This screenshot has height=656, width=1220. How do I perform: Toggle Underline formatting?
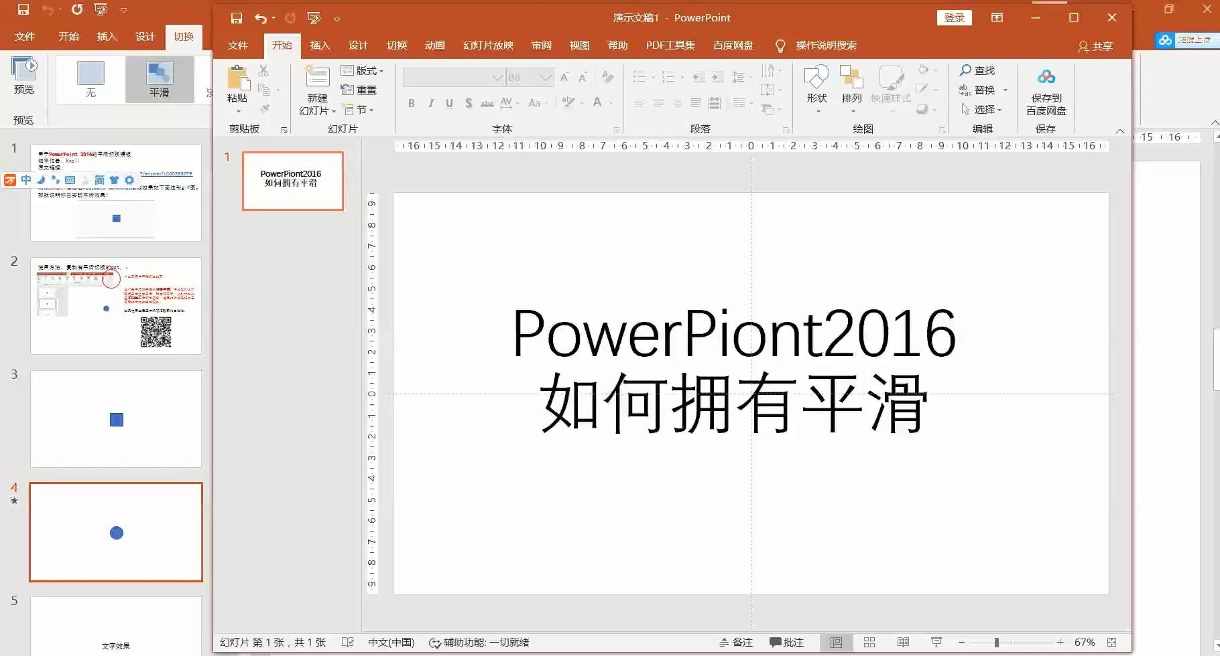click(449, 103)
